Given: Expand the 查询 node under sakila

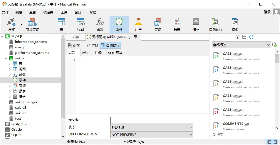Looking at the screenshot, I should [x=10, y=86].
